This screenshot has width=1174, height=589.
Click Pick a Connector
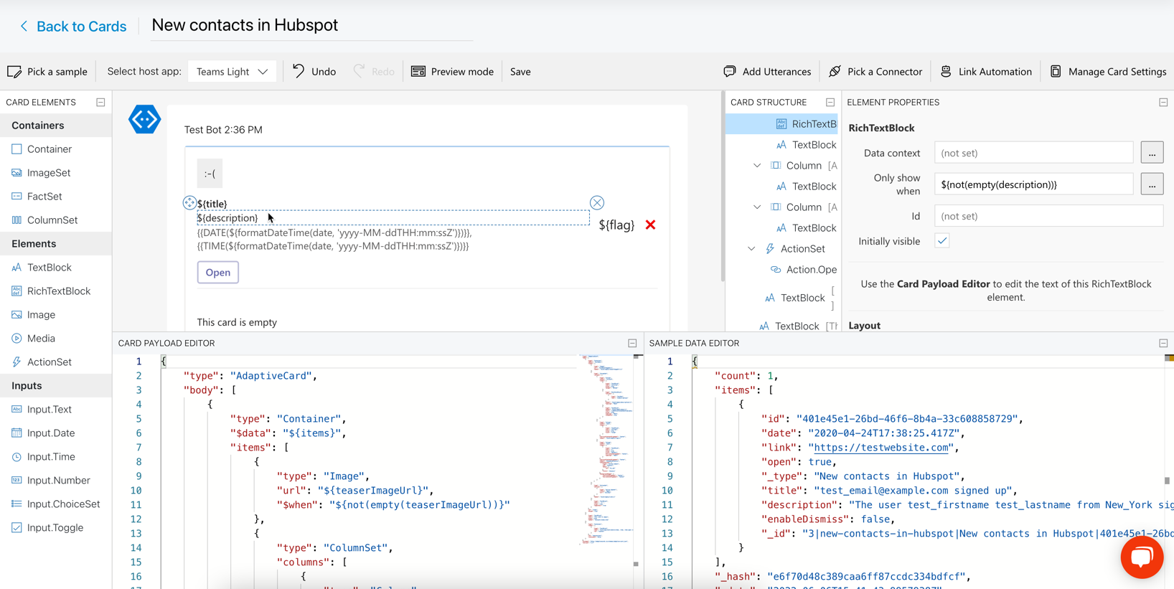[x=875, y=71]
